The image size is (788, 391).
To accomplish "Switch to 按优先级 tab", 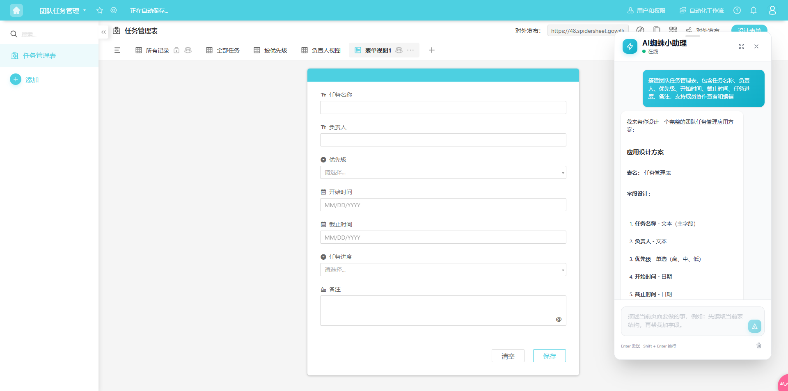I will (270, 50).
